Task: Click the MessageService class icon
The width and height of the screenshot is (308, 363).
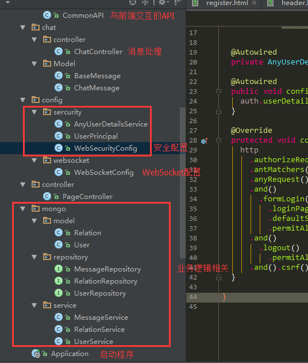Action: [x=59, y=317]
